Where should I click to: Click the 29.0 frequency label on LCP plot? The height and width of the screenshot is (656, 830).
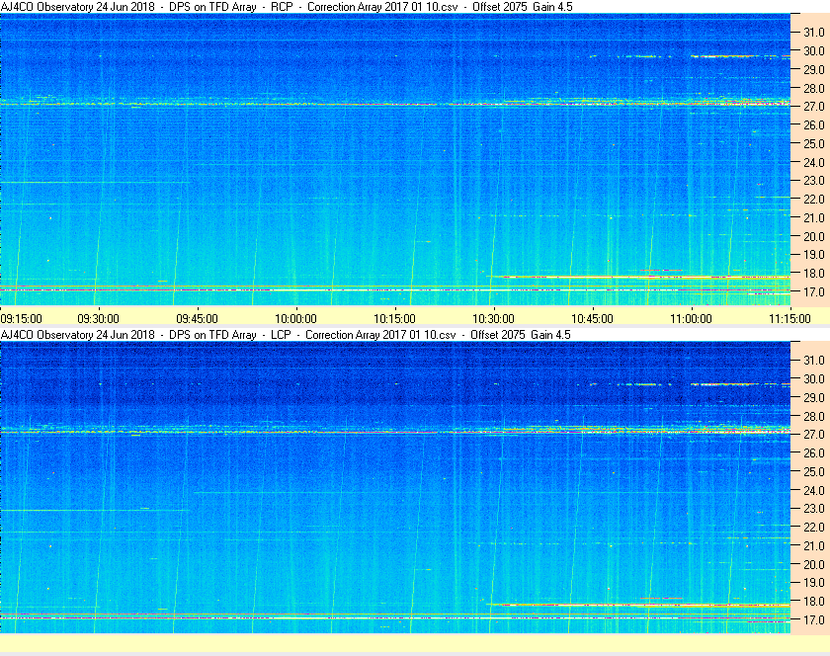pyautogui.click(x=814, y=397)
